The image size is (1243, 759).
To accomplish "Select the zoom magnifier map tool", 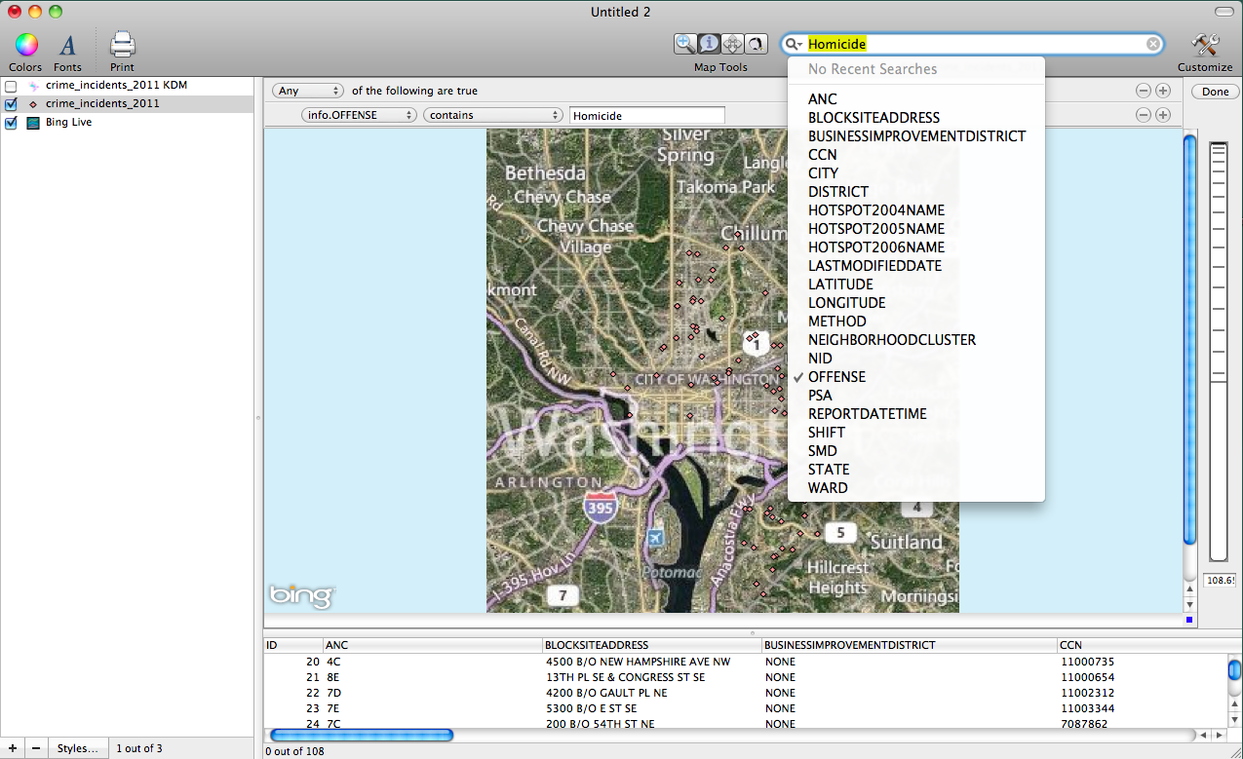I will (x=685, y=44).
